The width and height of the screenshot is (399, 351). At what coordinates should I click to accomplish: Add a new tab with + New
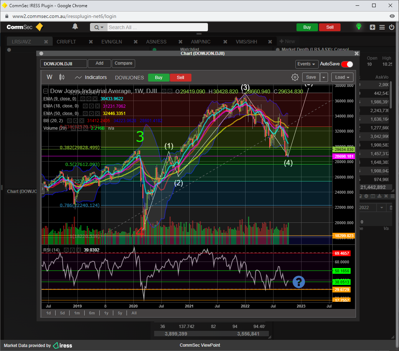pos(287,41)
